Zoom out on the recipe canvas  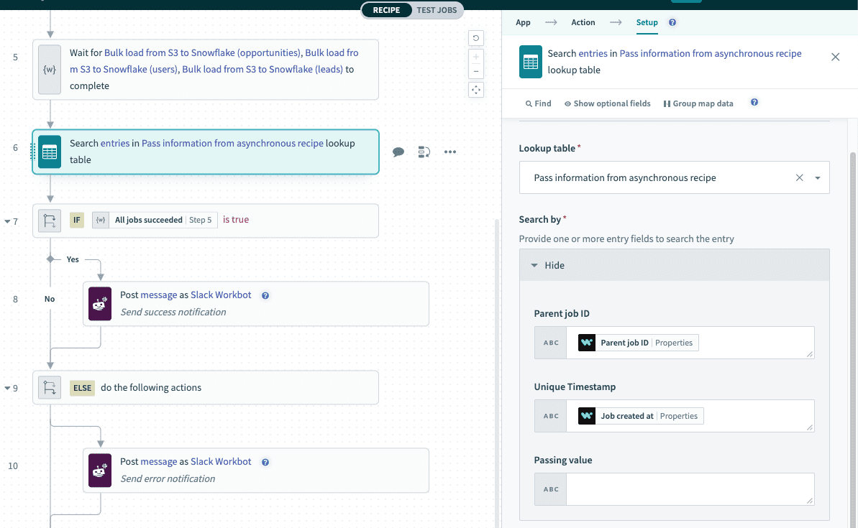point(475,71)
